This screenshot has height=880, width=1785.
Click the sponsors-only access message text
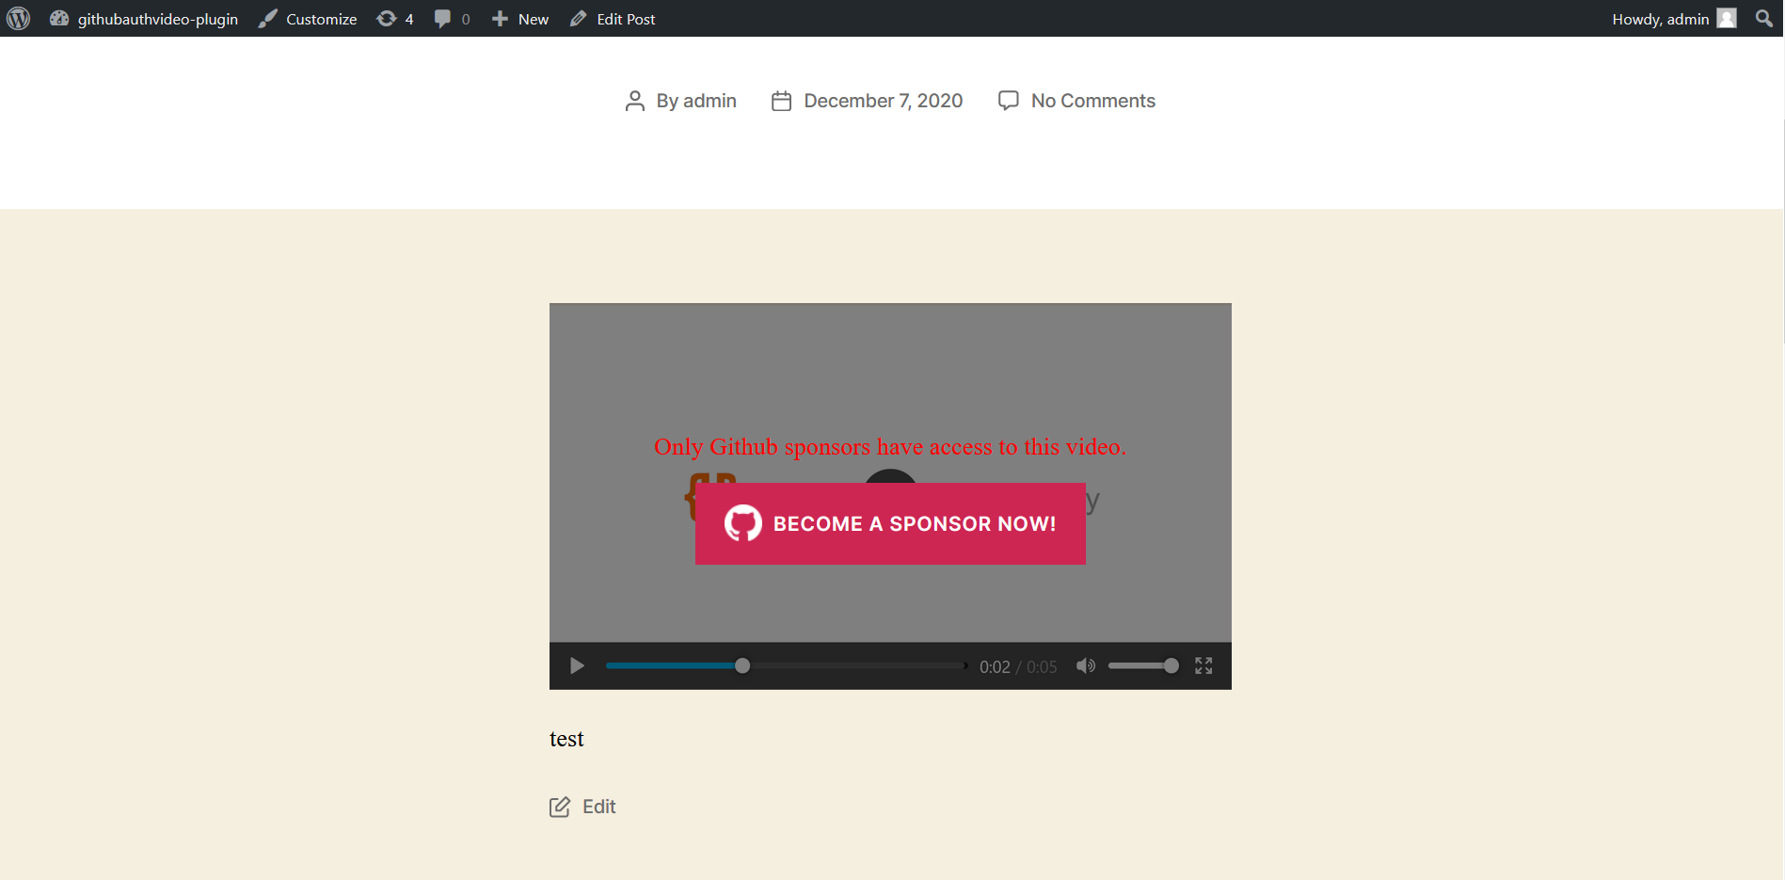[890, 447]
